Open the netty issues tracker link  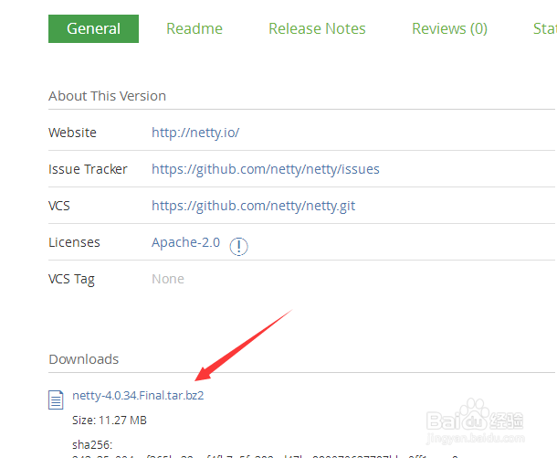click(x=266, y=169)
